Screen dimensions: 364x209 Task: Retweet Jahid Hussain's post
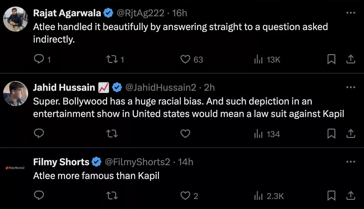pyautogui.click(x=112, y=134)
